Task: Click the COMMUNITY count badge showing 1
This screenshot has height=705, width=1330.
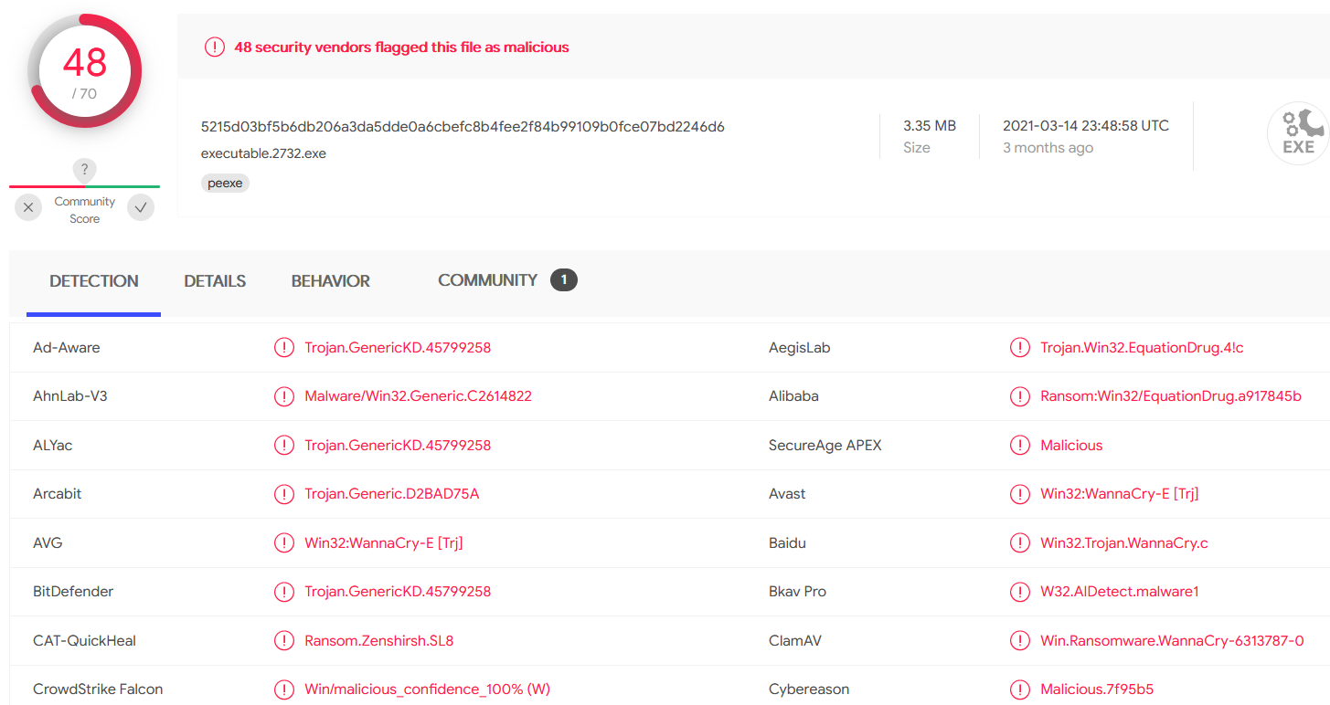Action: pyautogui.click(x=564, y=280)
